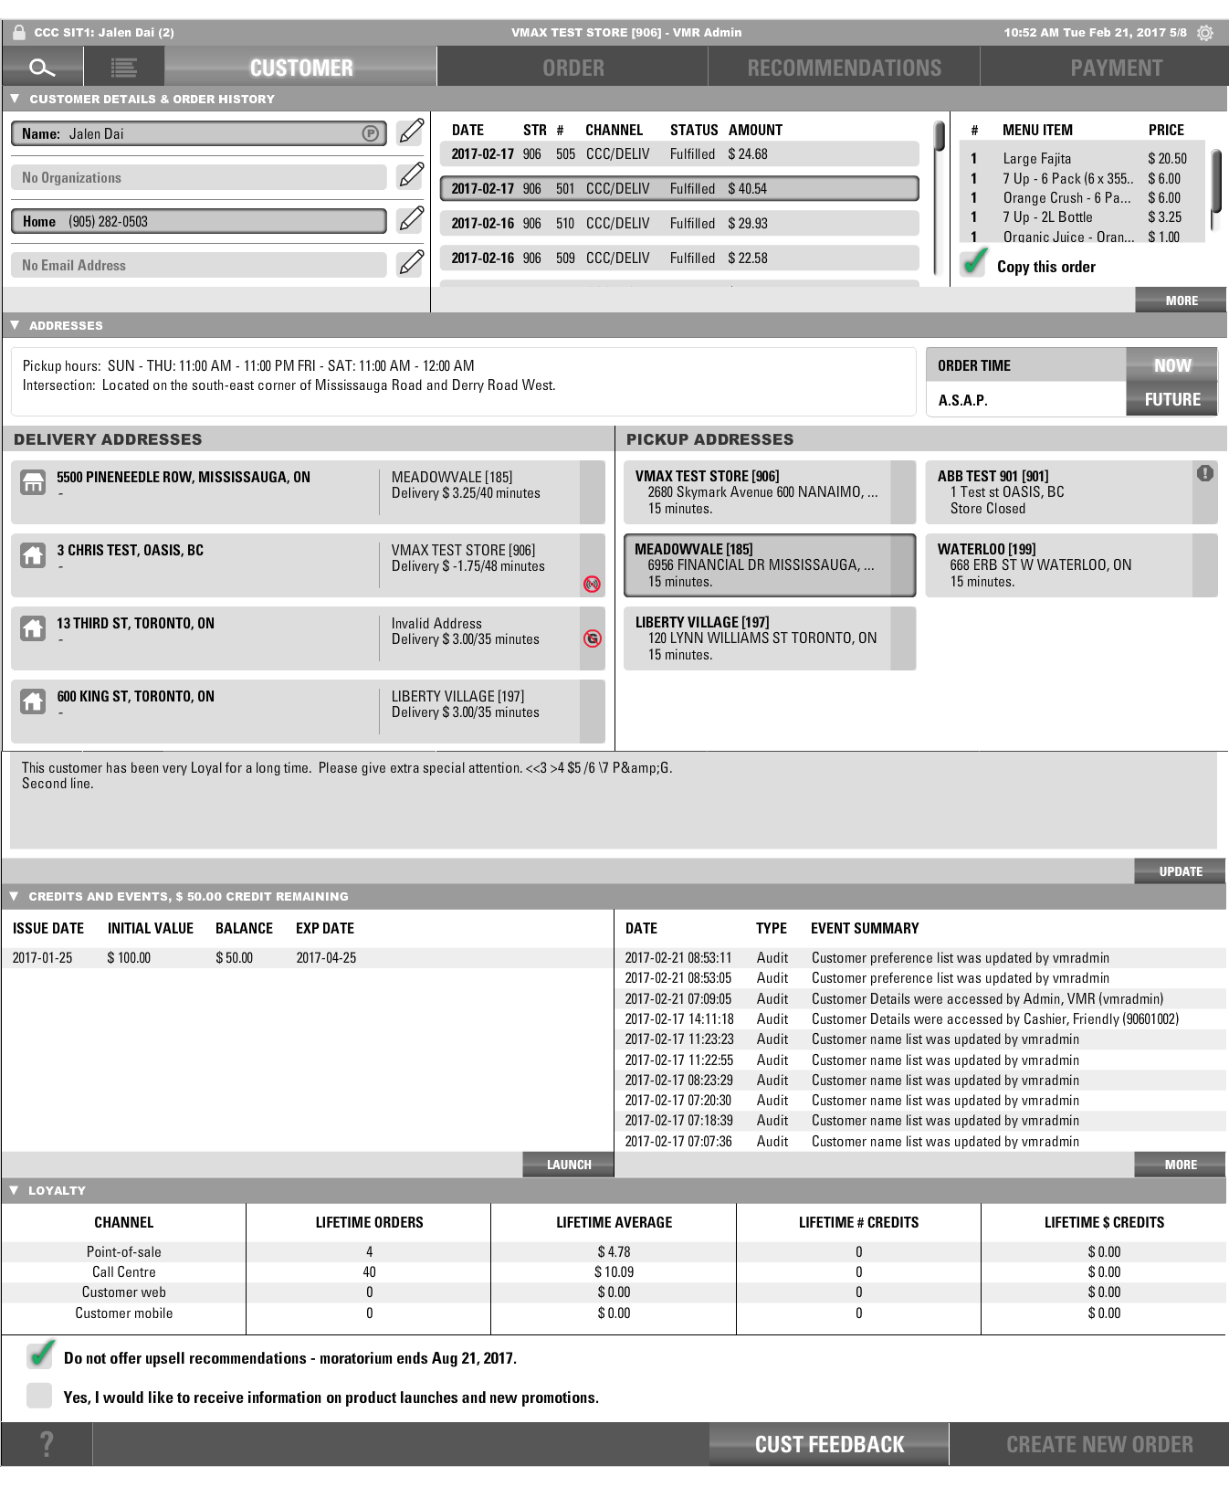Click the customer notes text area
This screenshot has height=1487, width=1229.
[613, 801]
